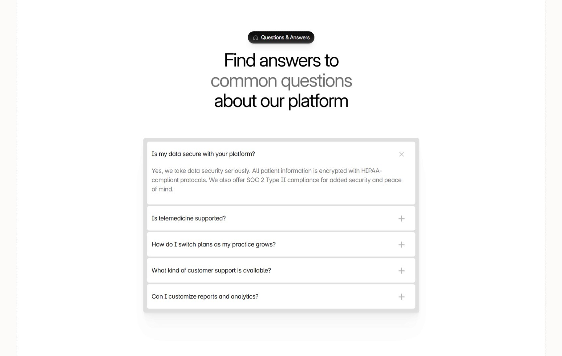This screenshot has height=356, width=562.
Task: Click the gray 'common questions' heading text
Action: pyautogui.click(x=281, y=81)
